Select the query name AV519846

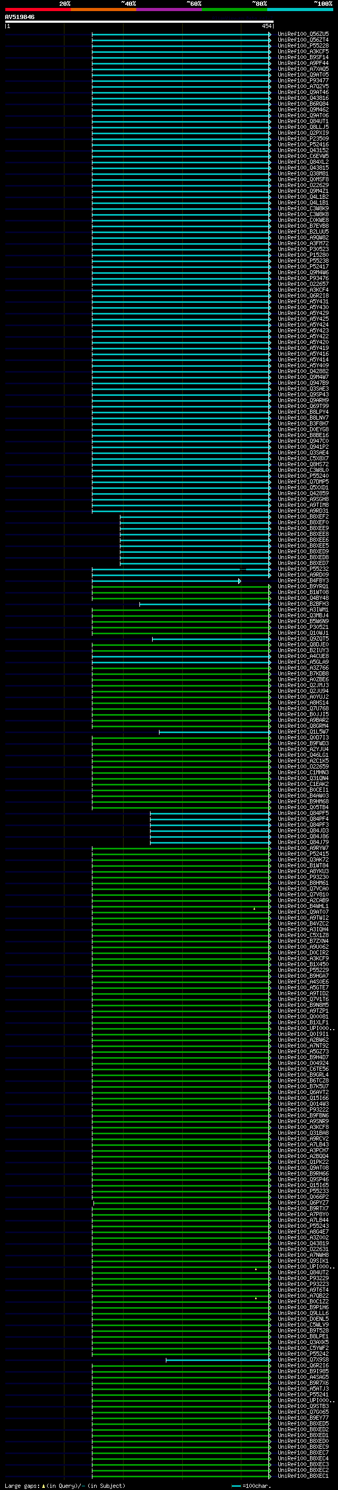[x=20, y=17]
